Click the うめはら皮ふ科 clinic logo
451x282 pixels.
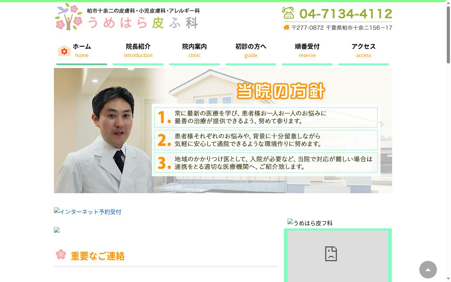(127, 17)
